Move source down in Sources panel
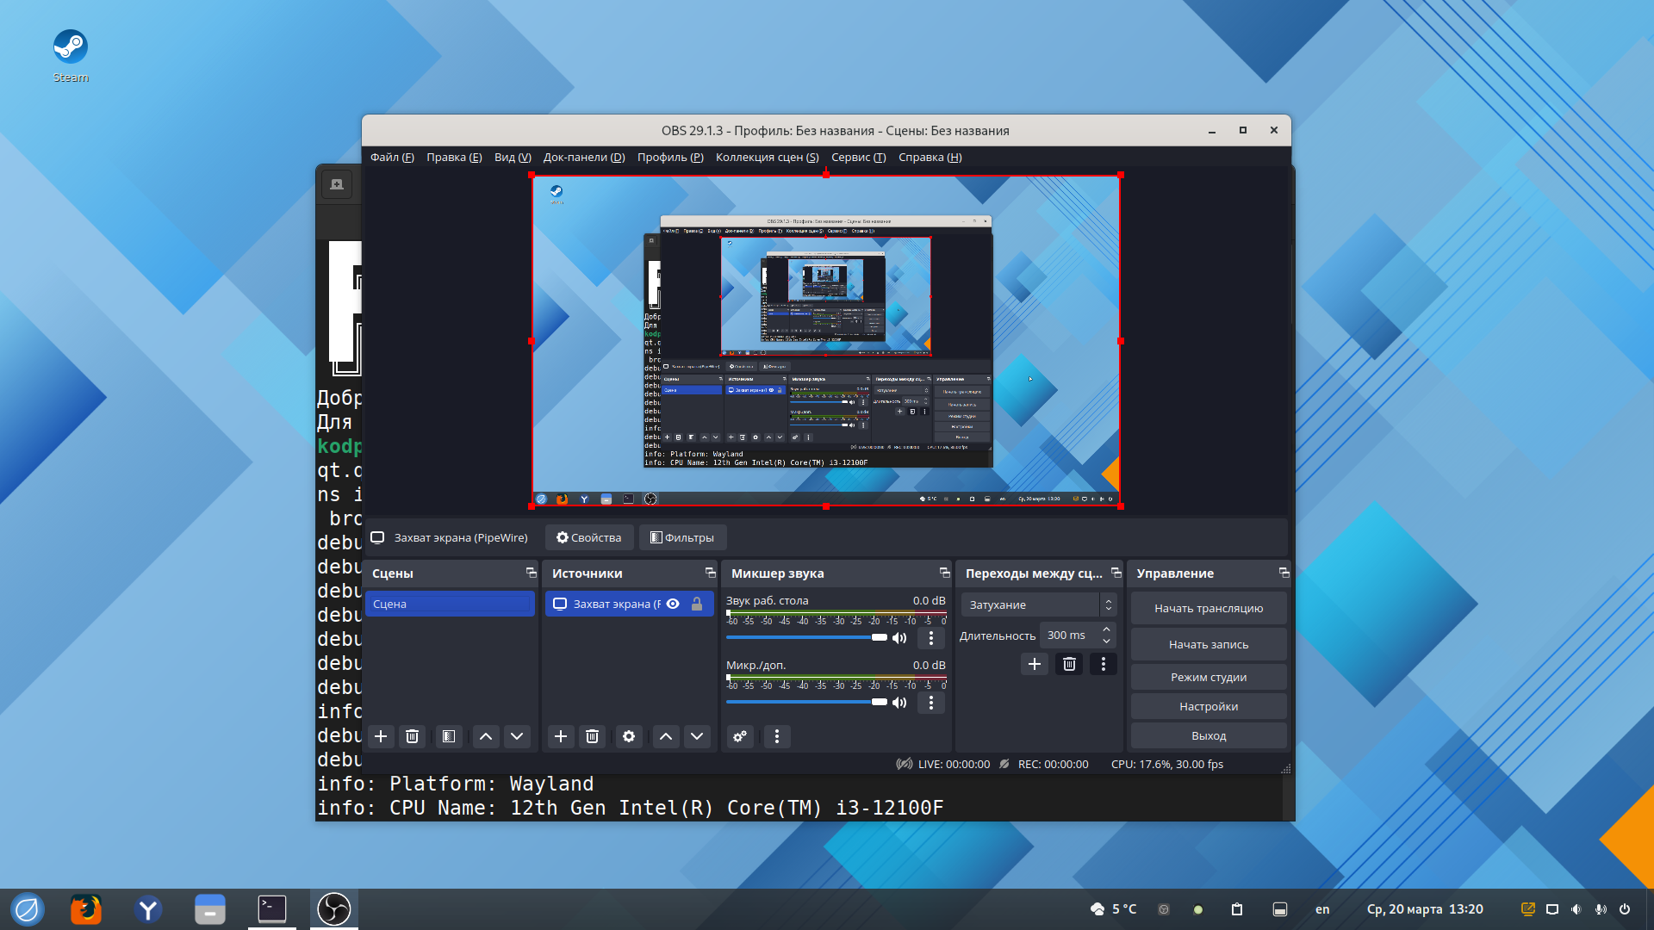 pyautogui.click(x=697, y=736)
